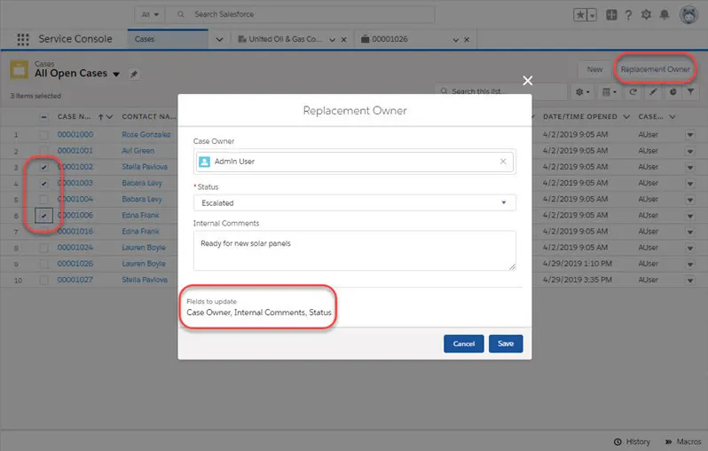
Task: Open case link 00001026 in list
Action: pyautogui.click(x=75, y=264)
